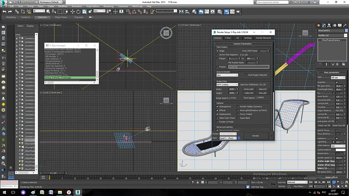The image size is (349, 196).
Task: Activate the Select and Rotate tool
Action: point(78,12)
